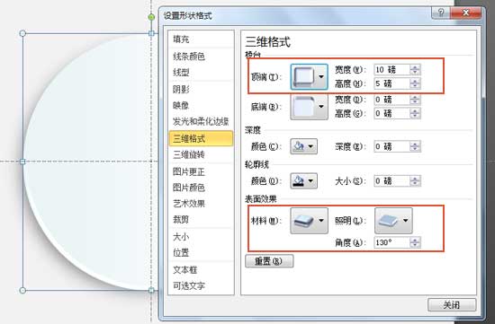Click the stepper for the lighting angle 130°
Screen dimensions: 495x324
[415, 242]
